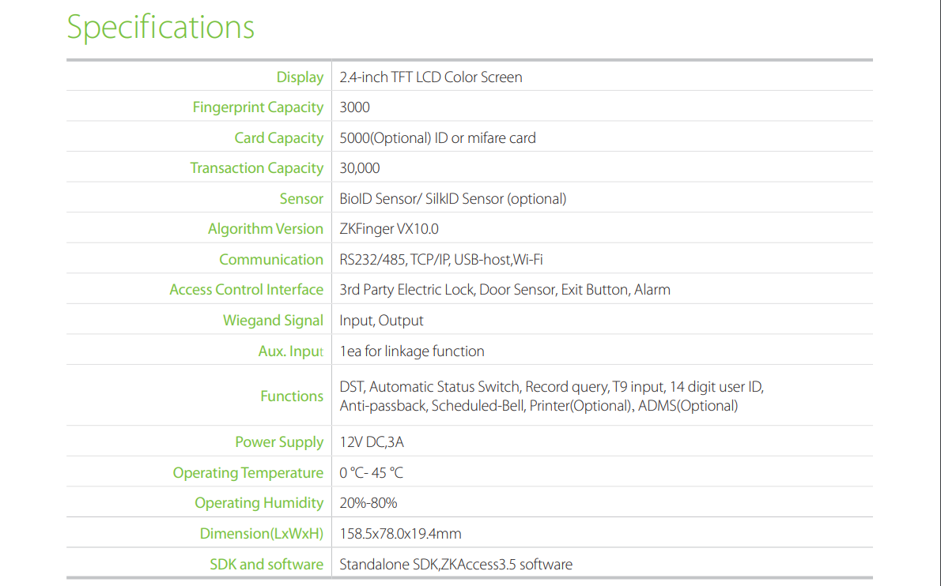941x586 pixels.
Task: Click the 2.4-inch TFT LCD Color Screen text
Action: coord(431,77)
